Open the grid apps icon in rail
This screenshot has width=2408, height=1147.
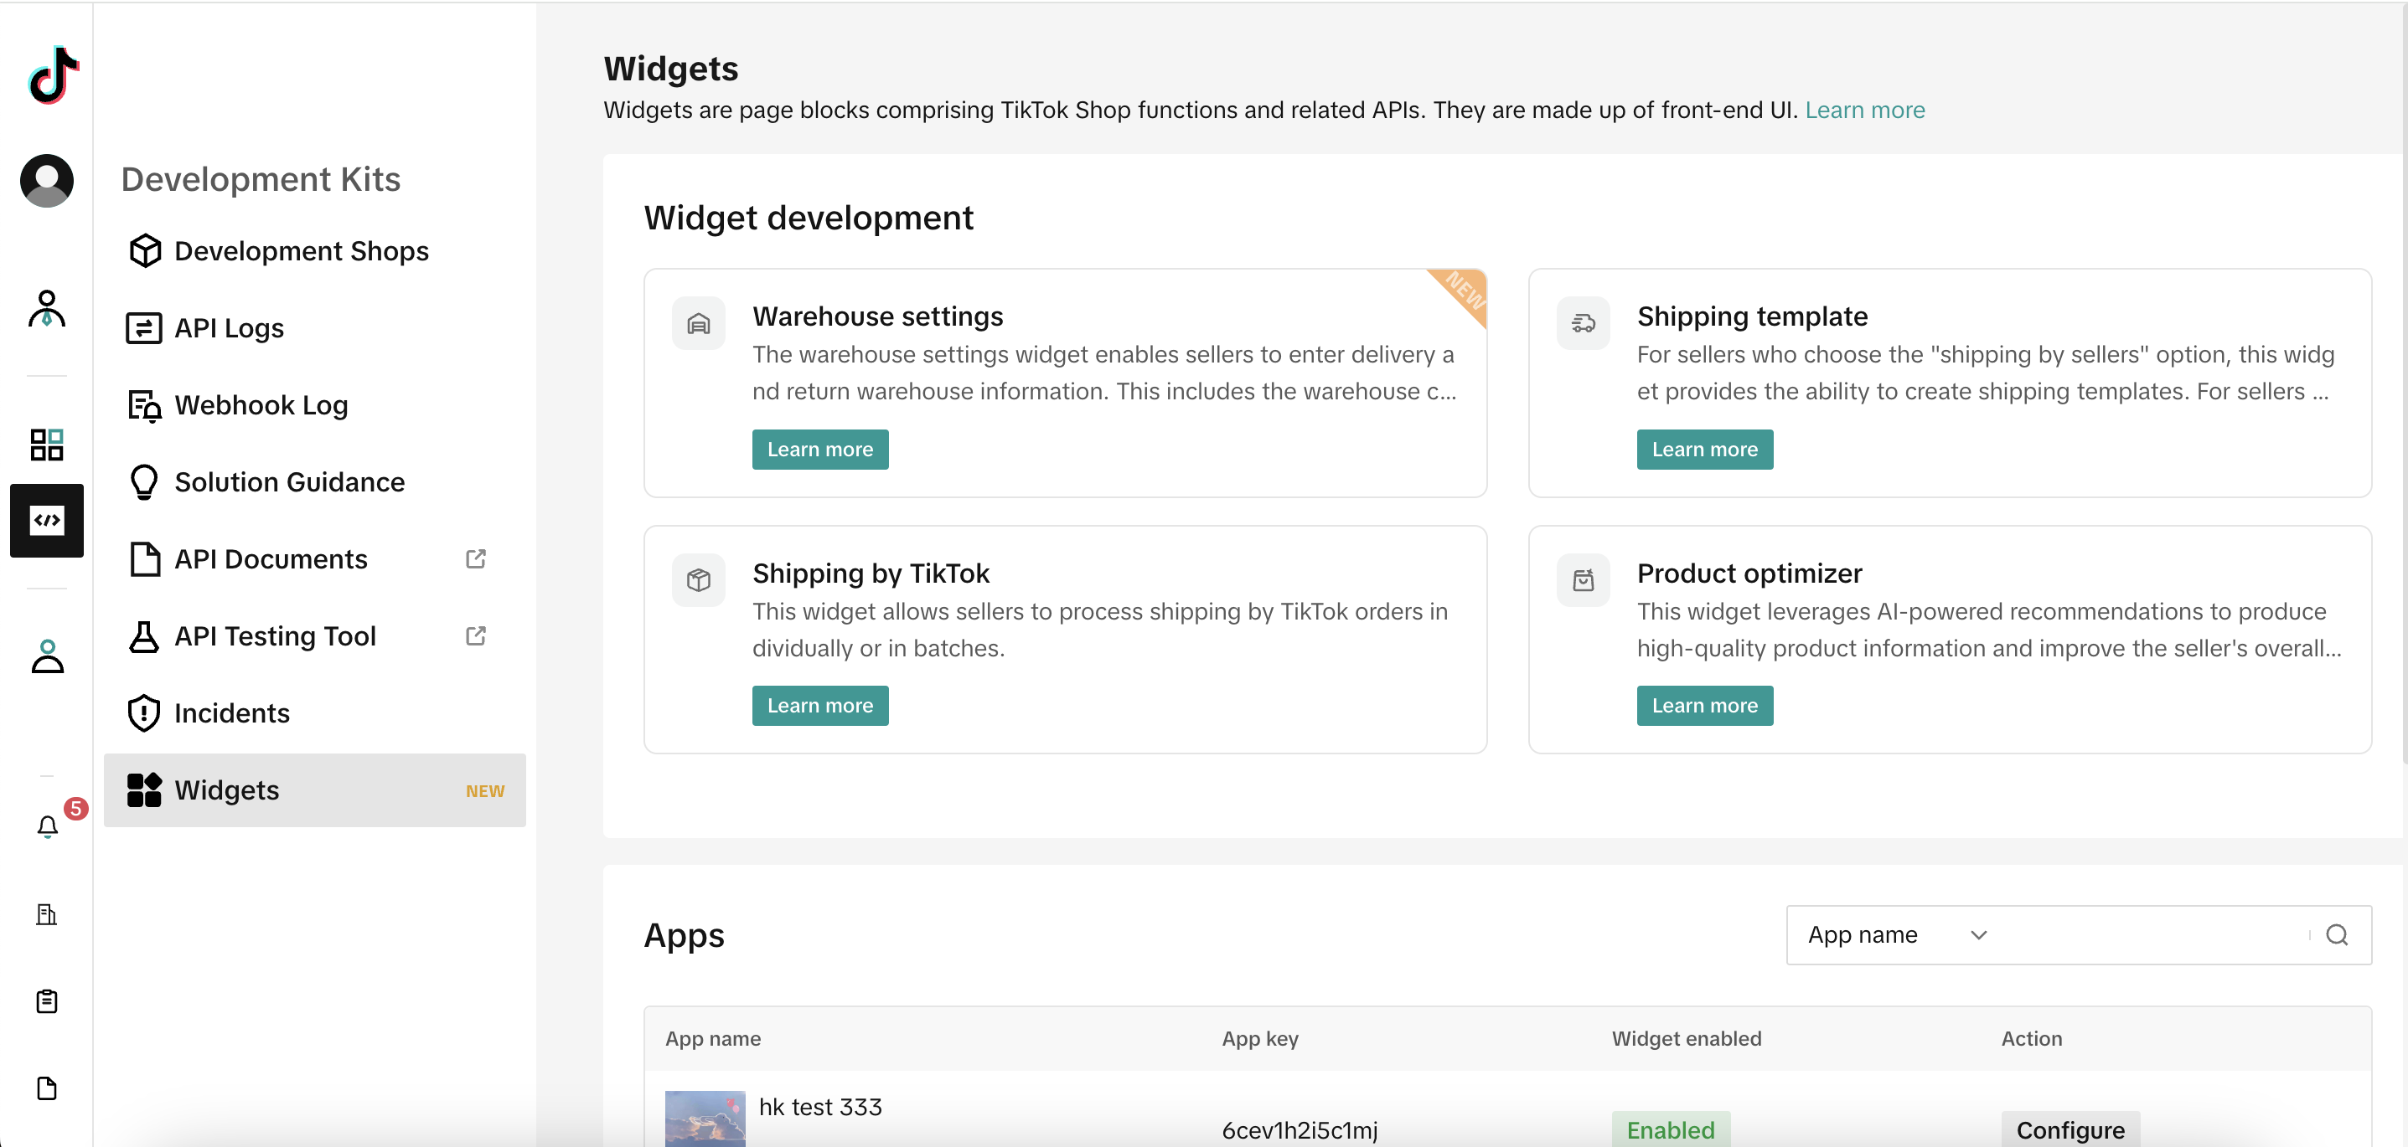pyautogui.click(x=47, y=445)
